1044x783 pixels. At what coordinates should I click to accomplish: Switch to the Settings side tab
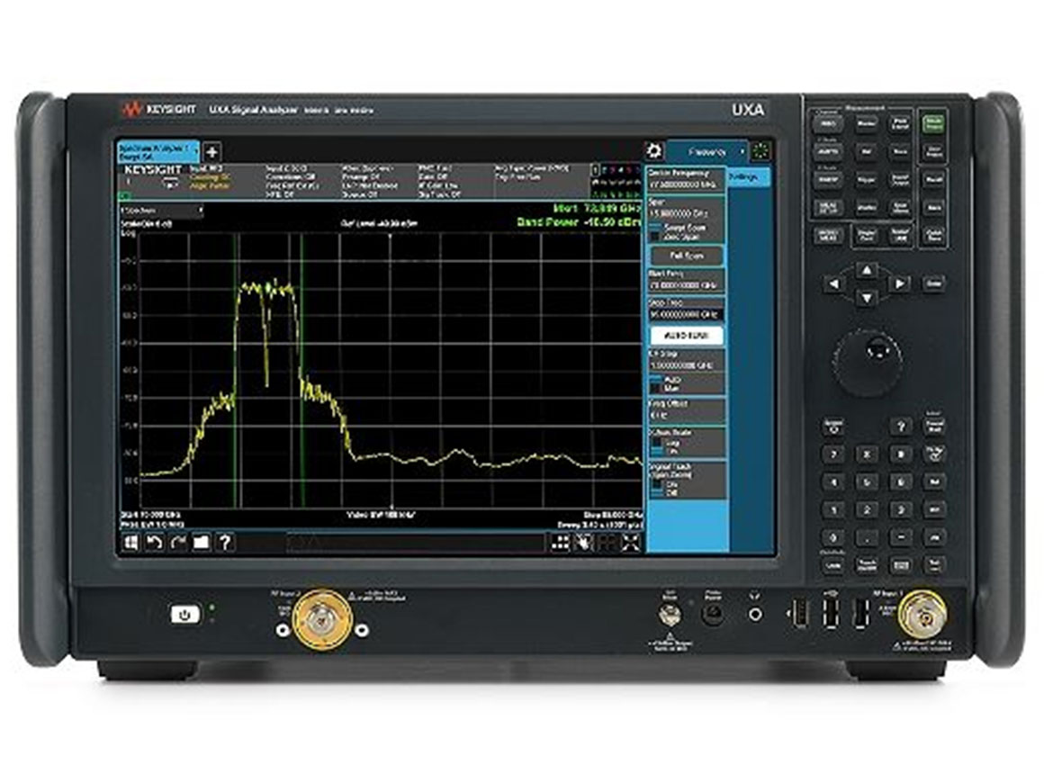[x=748, y=177]
